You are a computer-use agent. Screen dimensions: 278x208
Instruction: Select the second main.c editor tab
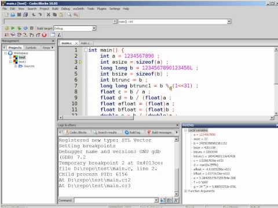[85, 43]
